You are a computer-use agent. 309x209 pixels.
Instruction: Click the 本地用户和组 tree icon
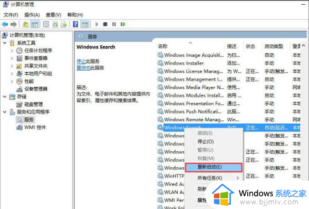coord(20,74)
